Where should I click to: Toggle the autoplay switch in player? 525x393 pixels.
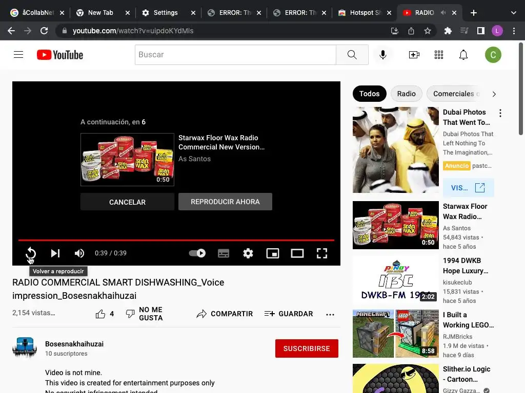click(x=197, y=253)
